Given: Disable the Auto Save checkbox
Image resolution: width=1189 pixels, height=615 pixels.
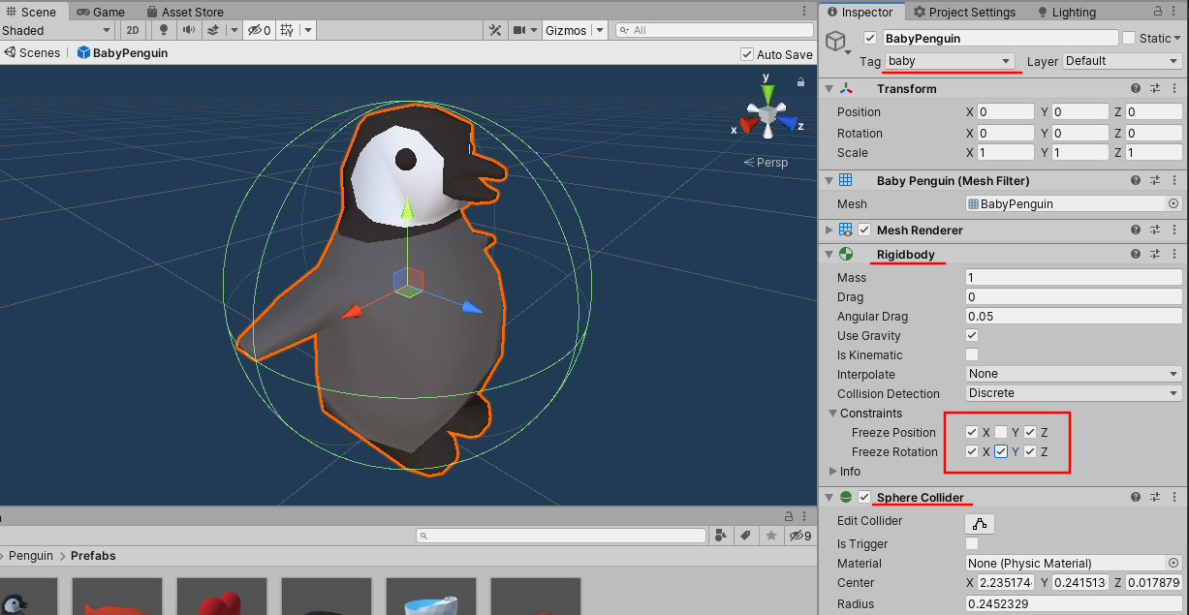Looking at the screenshot, I should click(746, 55).
